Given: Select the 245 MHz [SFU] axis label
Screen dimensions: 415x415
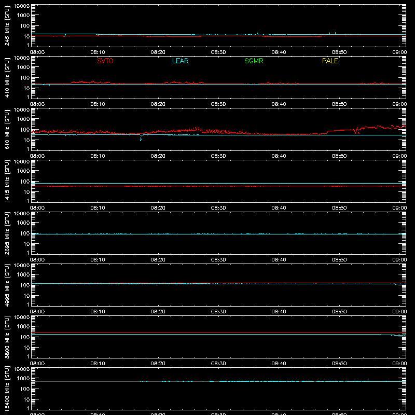Looking at the screenshot, I should 7,25.
